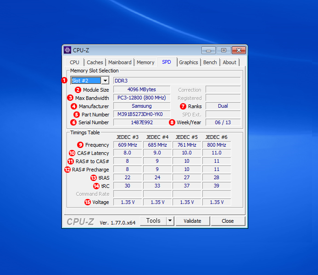Click the JEDEC #6 frequency 800 MHz cell
Viewport: 318px width, 275px height.
click(x=216, y=145)
